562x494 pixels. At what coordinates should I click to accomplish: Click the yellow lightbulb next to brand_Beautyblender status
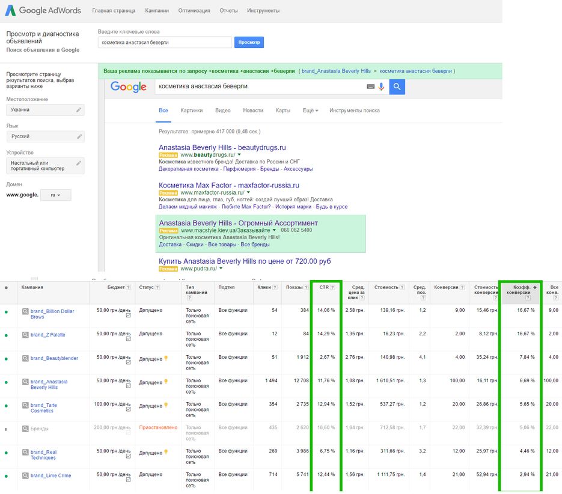tap(166, 358)
